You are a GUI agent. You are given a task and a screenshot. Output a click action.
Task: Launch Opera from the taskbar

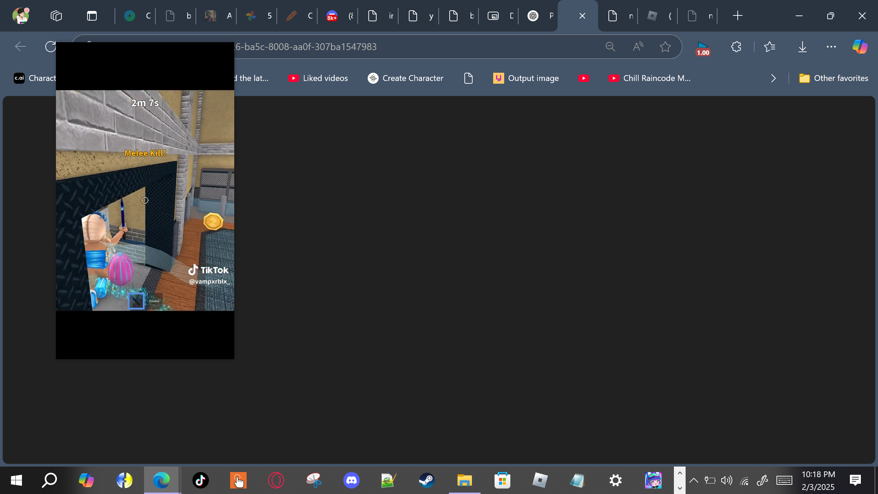tap(276, 480)
